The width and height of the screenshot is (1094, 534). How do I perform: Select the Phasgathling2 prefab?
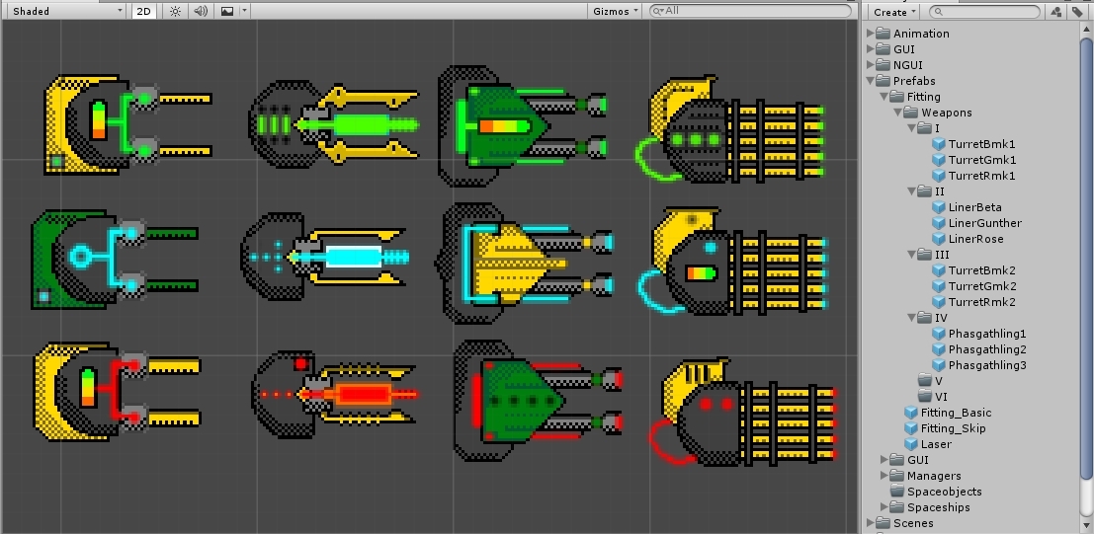[986, 349]
